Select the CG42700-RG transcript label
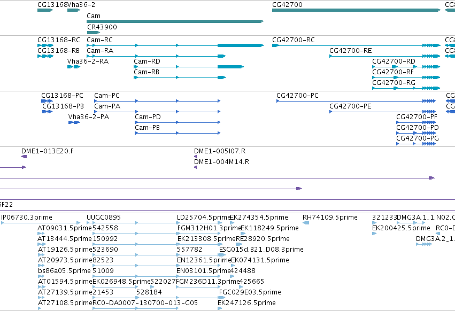 (x=394, y=83)
